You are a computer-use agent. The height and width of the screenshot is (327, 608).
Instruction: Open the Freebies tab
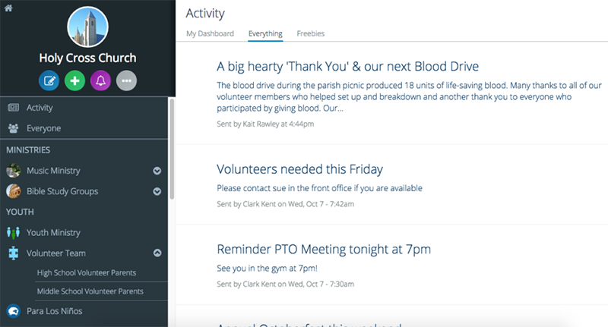[x=310, y=33]
